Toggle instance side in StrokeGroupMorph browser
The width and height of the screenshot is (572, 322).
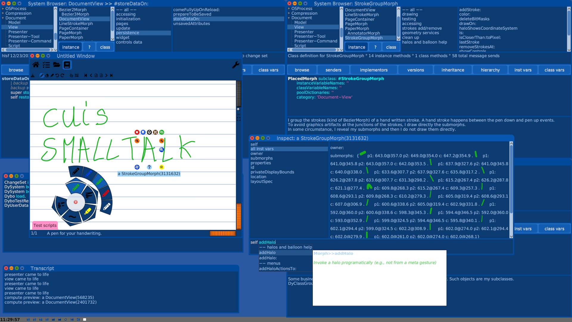pyautogui.click(x=357, y=47)
